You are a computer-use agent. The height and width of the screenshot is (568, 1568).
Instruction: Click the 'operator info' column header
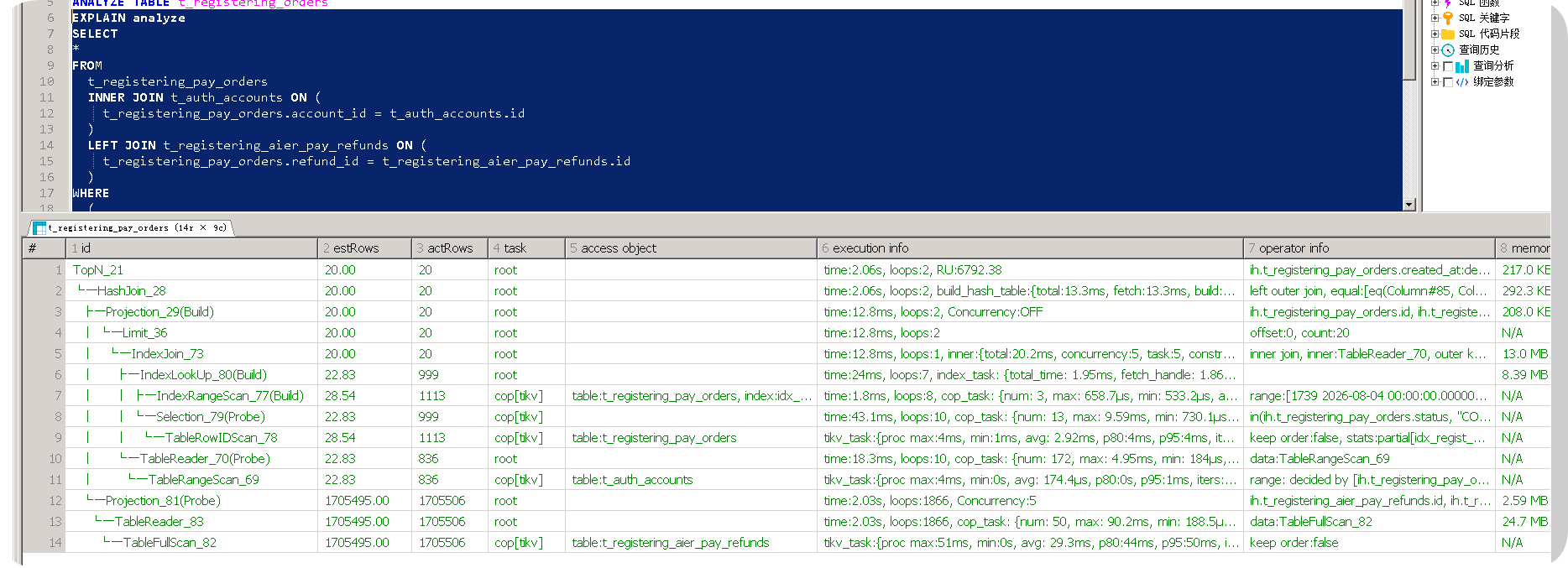1369,248
